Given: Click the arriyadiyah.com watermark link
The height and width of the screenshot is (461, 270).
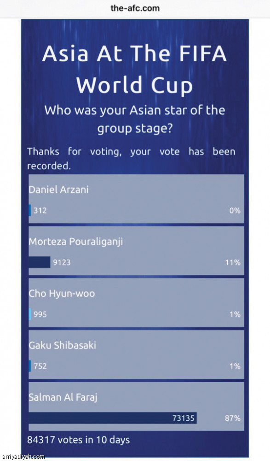Looking at the screenshot, I should 23,456.
